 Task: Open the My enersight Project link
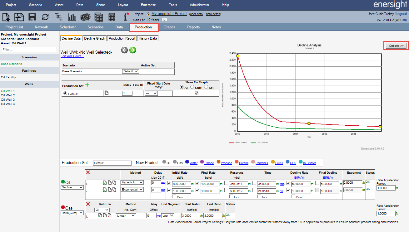(169, 14)
